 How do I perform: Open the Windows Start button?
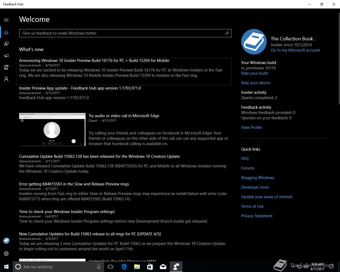point(6,267)
